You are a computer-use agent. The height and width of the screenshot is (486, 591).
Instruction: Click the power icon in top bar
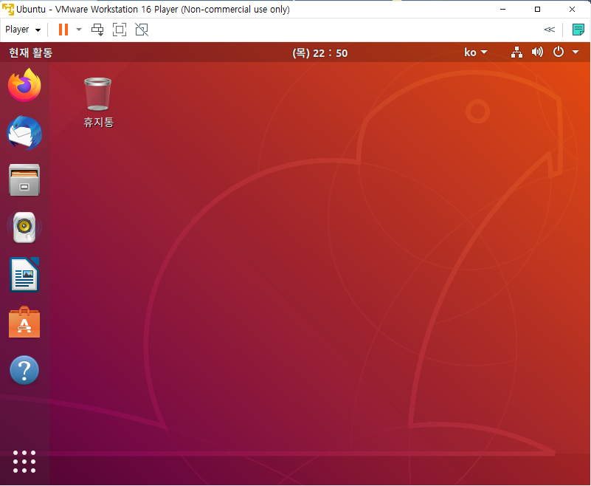click(x=559, y=52)
